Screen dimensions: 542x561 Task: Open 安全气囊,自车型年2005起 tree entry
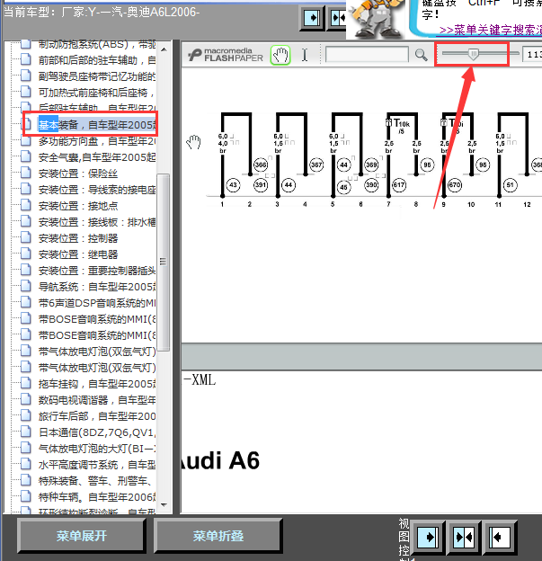coord(97,157)
